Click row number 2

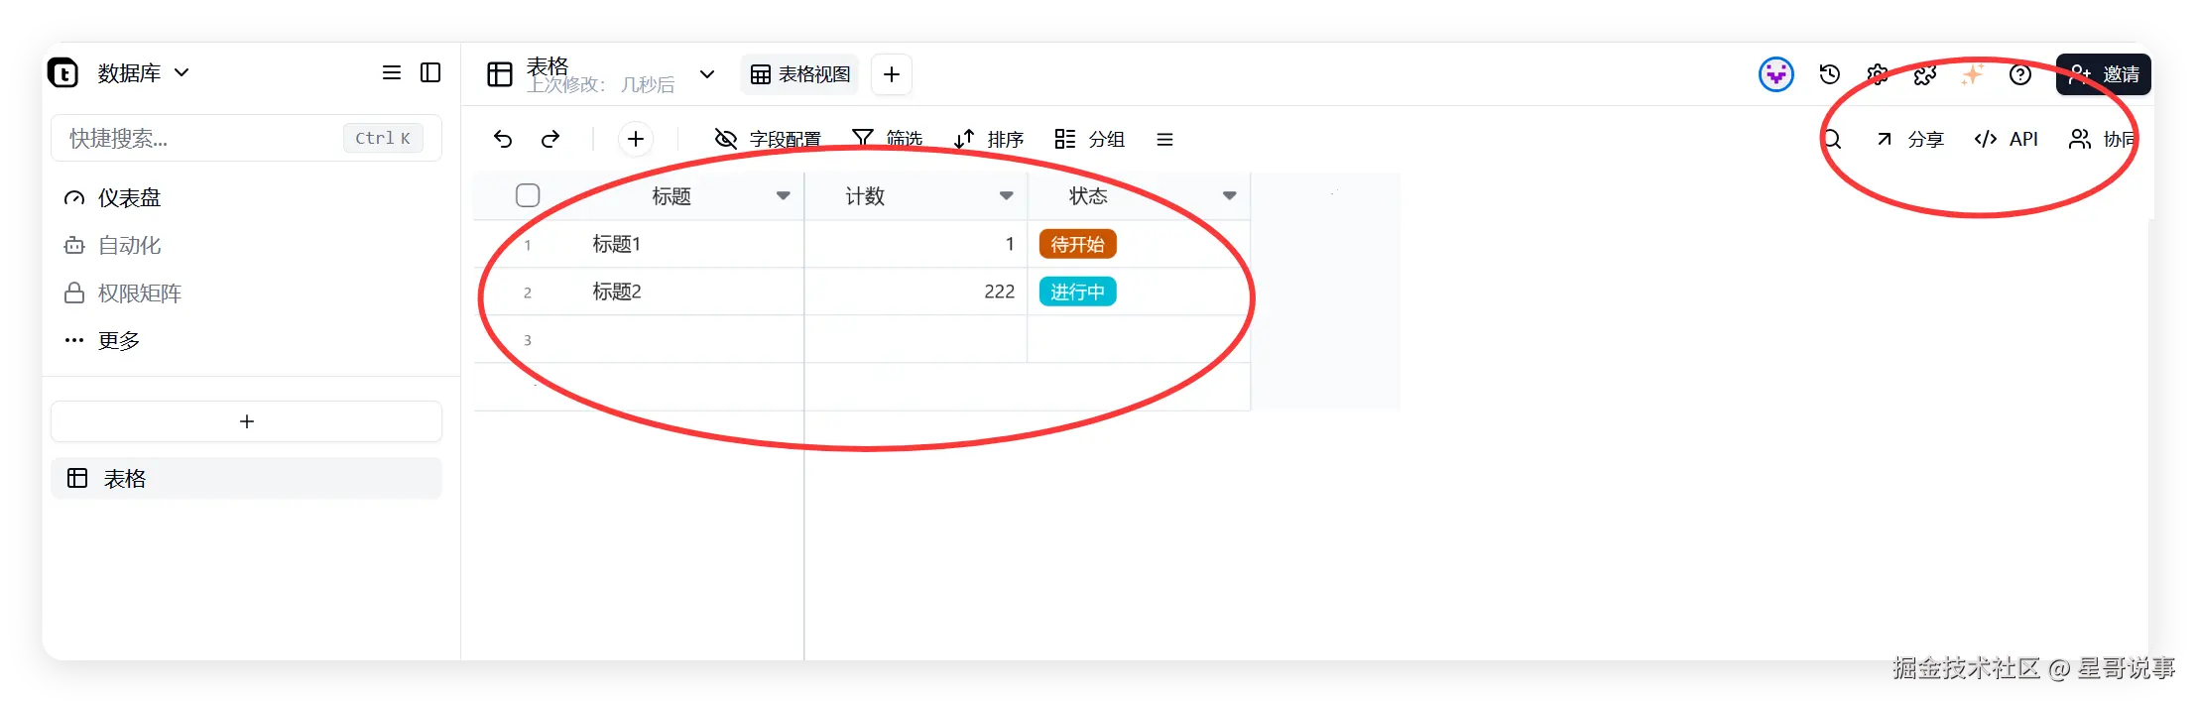point(528,292)
